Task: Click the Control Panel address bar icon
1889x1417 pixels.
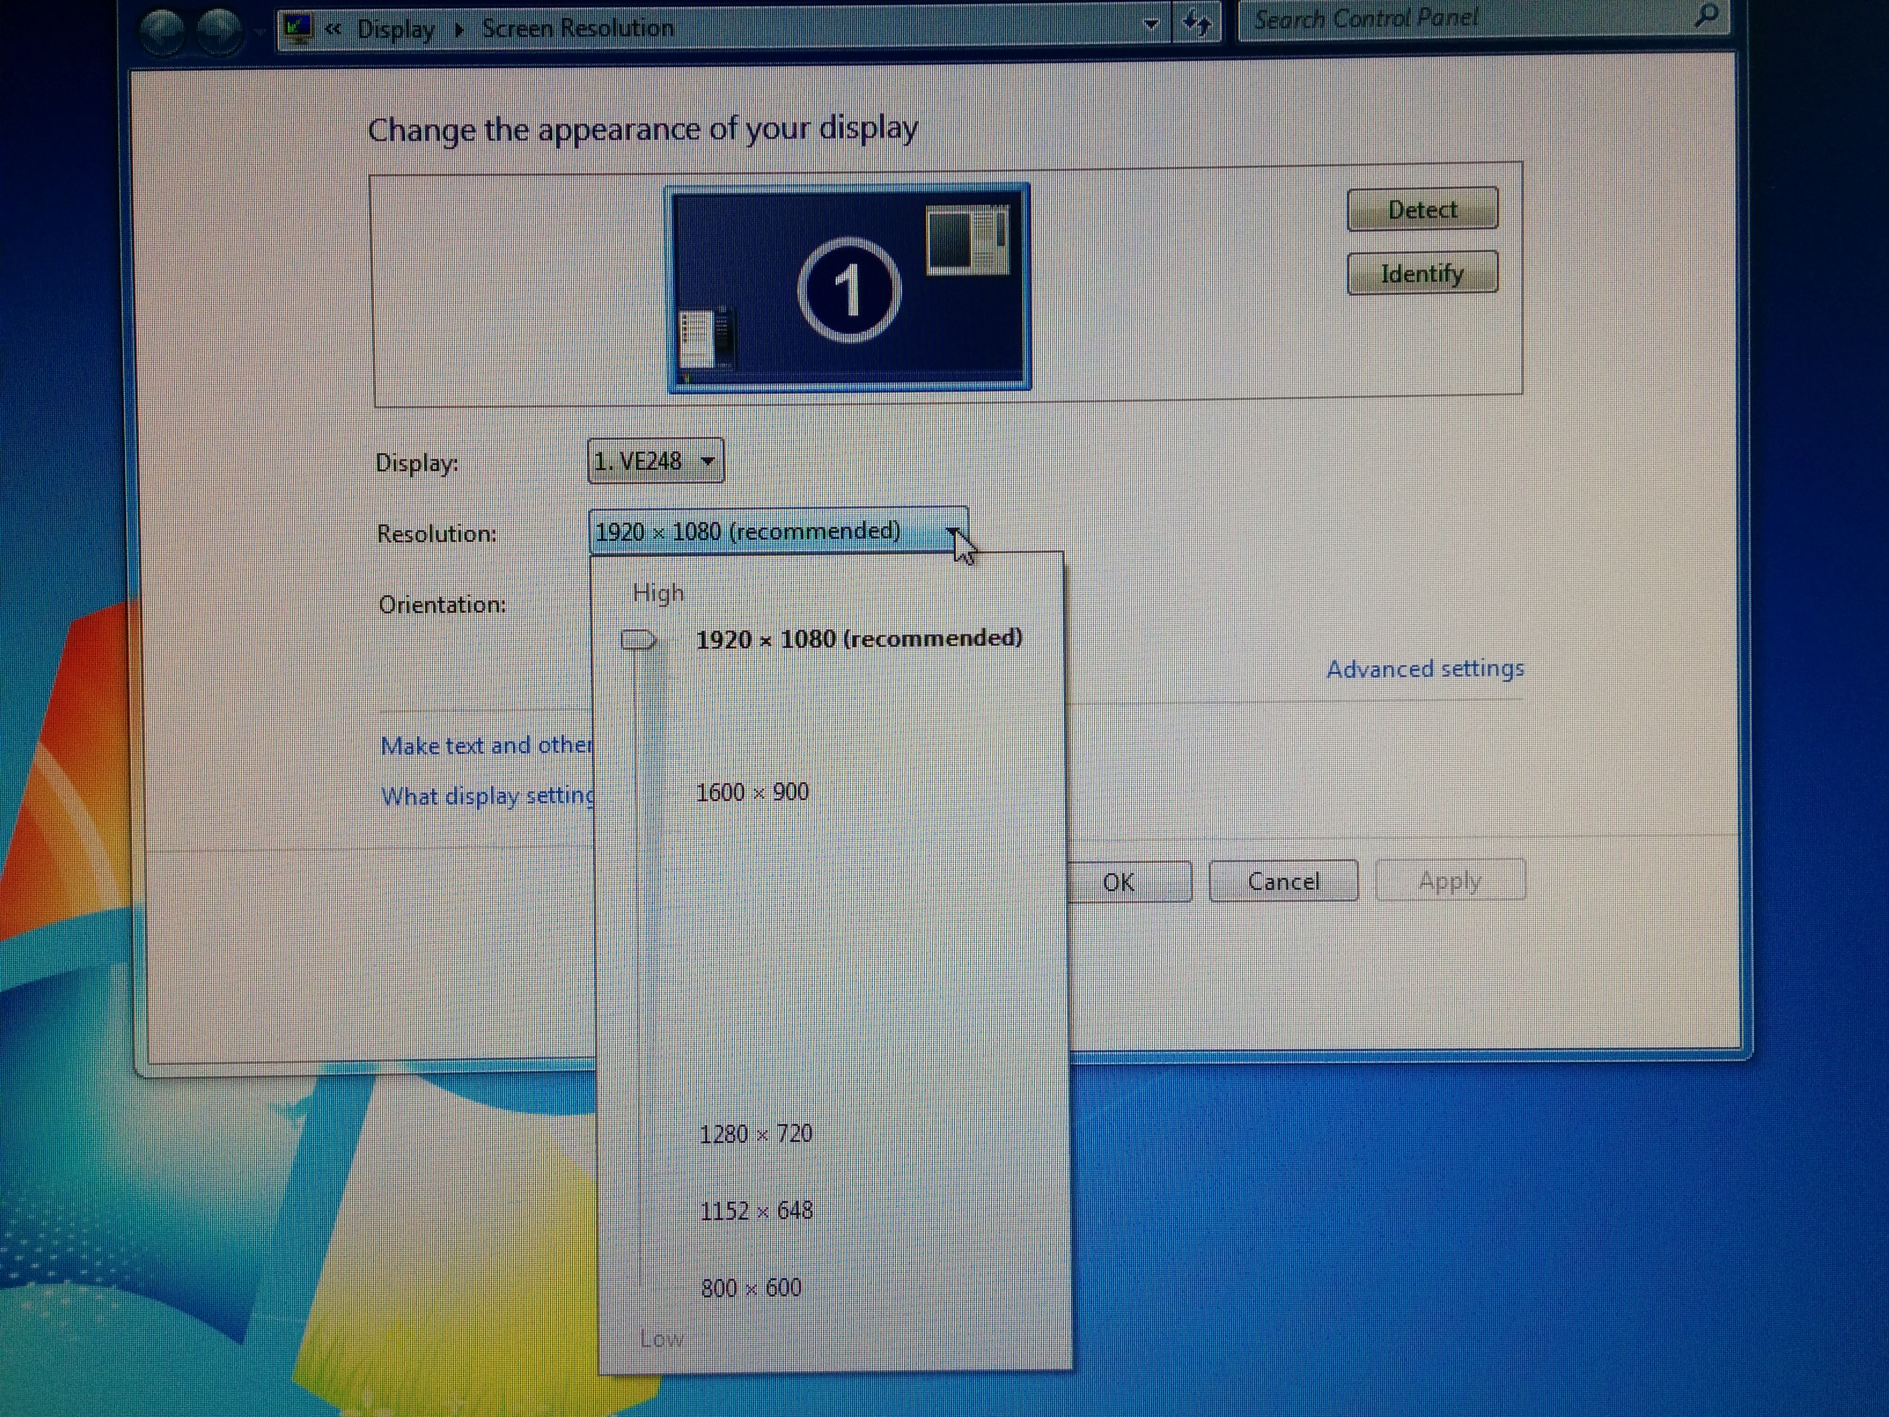Action: [x=298, y=29]
